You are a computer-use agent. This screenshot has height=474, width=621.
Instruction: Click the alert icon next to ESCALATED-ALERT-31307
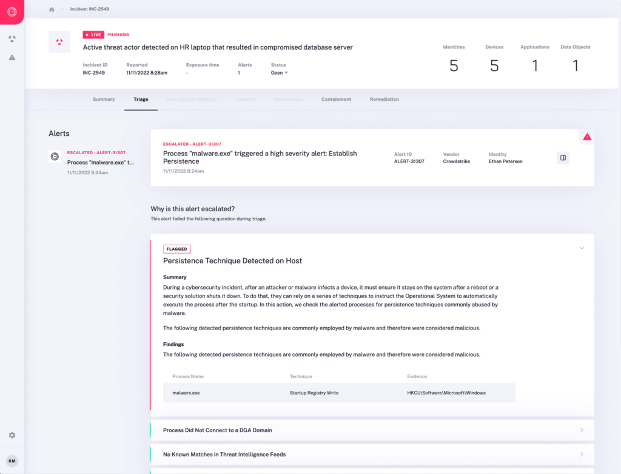[x=53, y=156]
